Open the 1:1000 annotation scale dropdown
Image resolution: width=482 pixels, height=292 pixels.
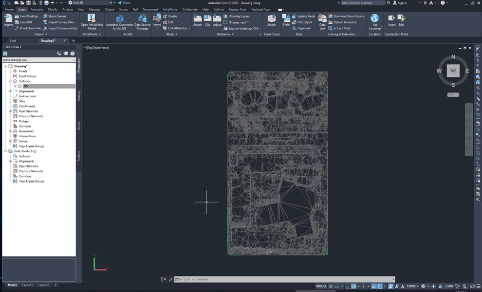[x=412, y=286]
